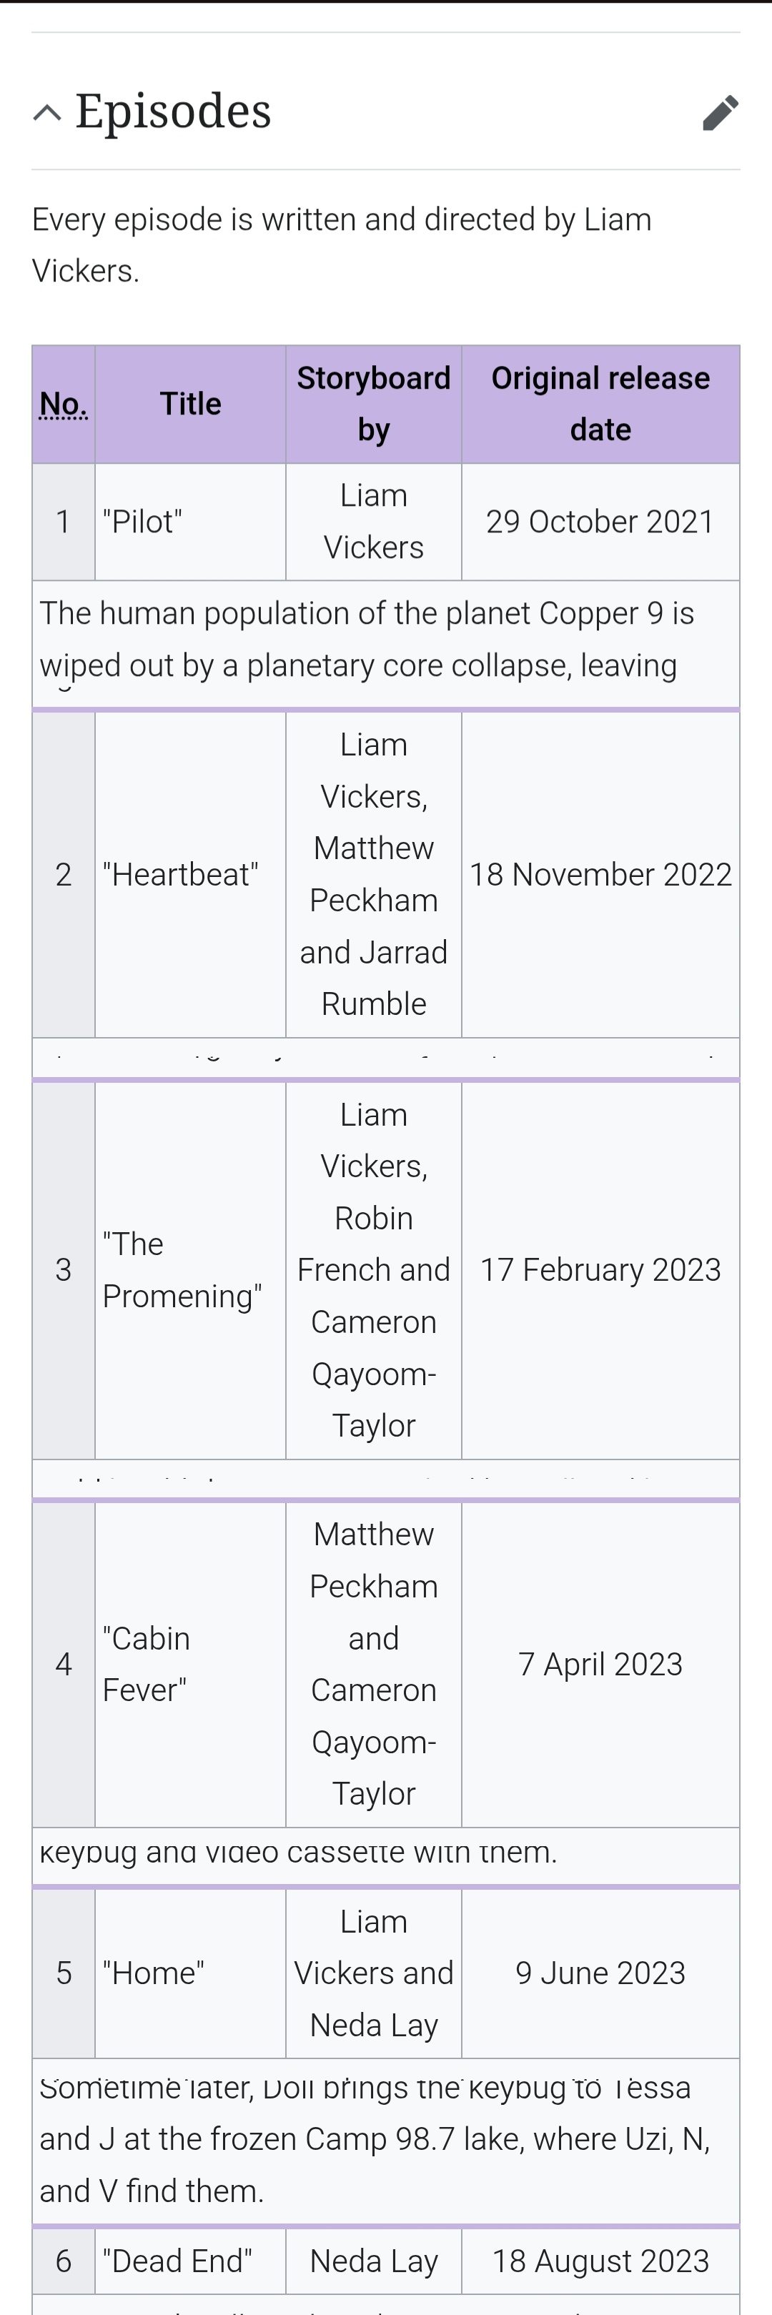Screen dimensions: 772x2315
Task: Click the 29 October 2021 release date
Action: coord(600,522)
